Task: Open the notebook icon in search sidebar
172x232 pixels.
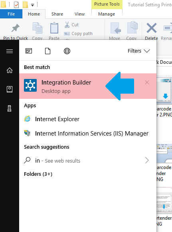Action: coord(10,89)
